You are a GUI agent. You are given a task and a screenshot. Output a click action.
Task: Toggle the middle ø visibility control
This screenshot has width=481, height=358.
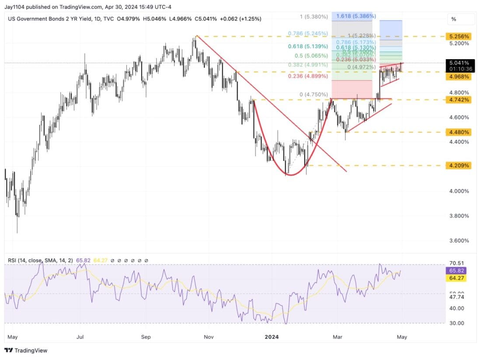(x=133, y=260)
